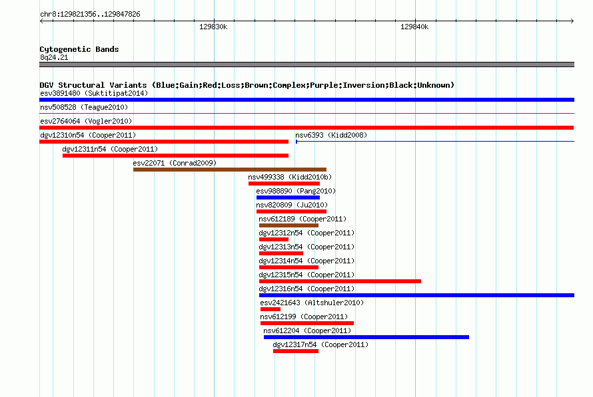Open the nsv508528 (Teague2010) label

tap(84, 107)
